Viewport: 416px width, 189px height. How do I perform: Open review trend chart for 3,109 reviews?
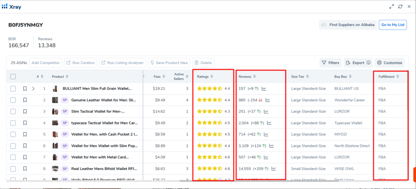tap(271, 146)
